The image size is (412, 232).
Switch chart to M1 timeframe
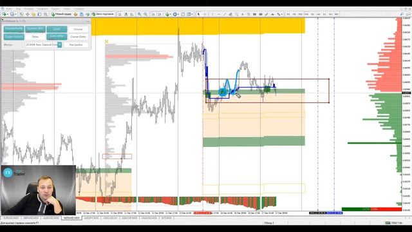[x=288, y=14]
